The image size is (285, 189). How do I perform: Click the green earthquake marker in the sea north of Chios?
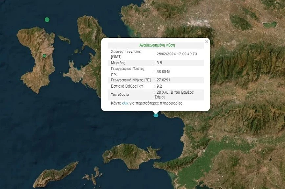47,20
